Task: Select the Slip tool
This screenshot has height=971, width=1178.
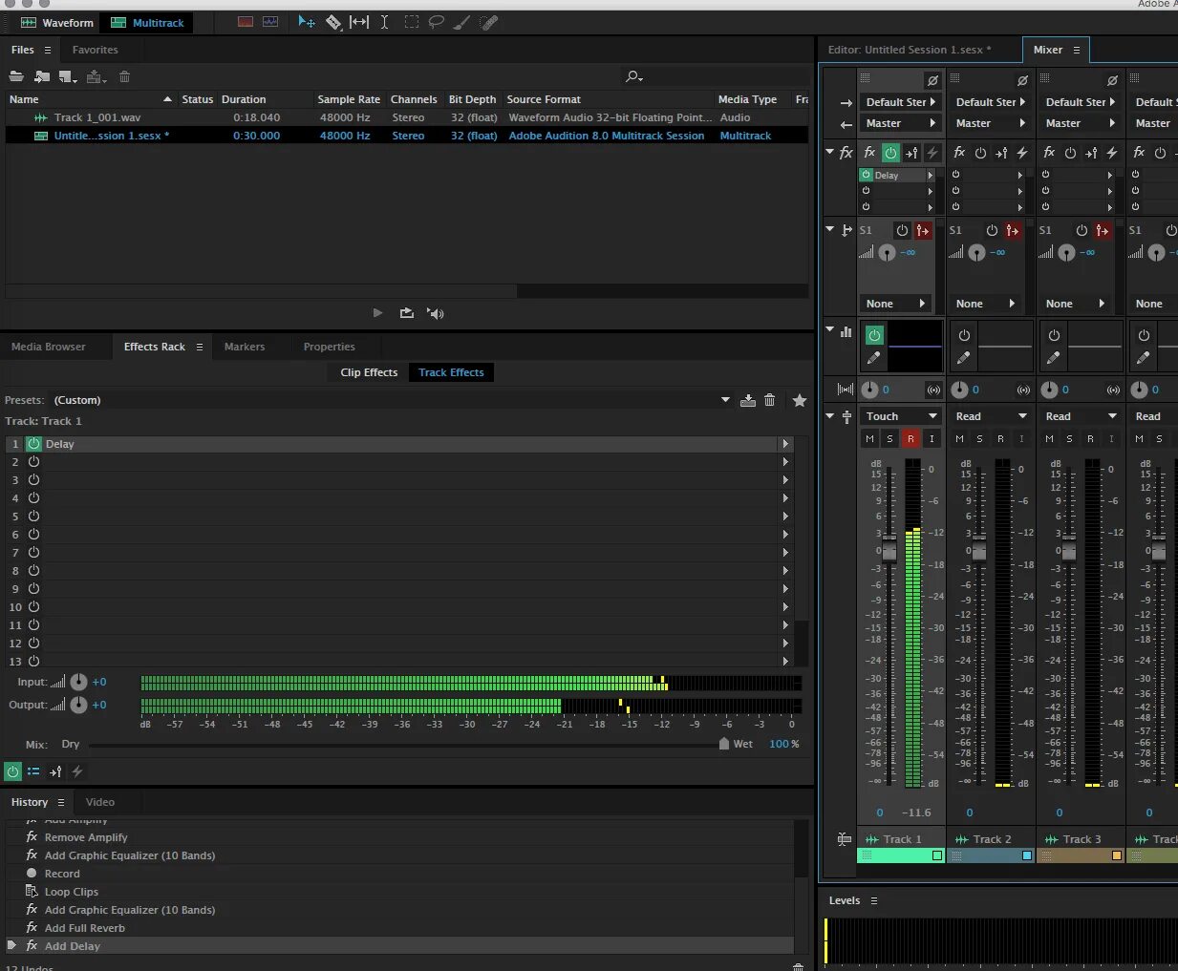Action: (x=359, y=22)
